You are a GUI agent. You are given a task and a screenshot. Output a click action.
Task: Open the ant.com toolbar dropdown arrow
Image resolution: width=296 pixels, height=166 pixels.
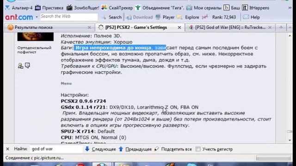click(x=37, y=17)
